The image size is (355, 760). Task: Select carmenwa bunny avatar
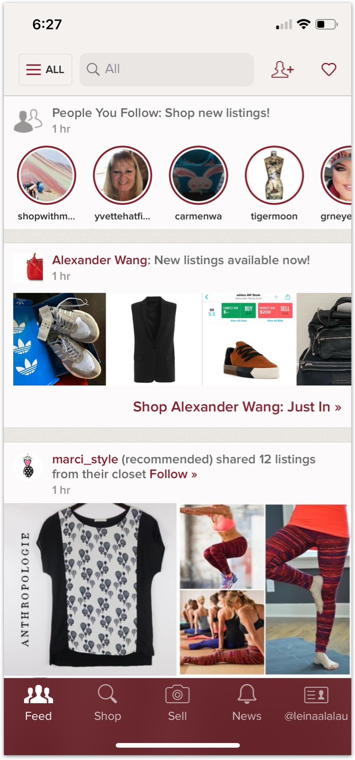(x=198, y=175)
